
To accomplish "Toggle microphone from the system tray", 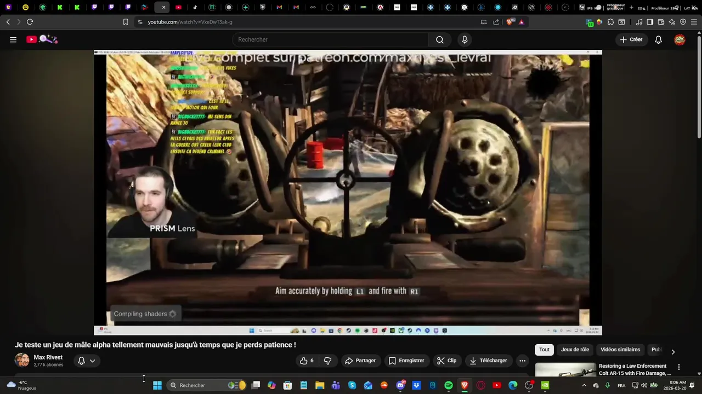I will click(607, 385).
